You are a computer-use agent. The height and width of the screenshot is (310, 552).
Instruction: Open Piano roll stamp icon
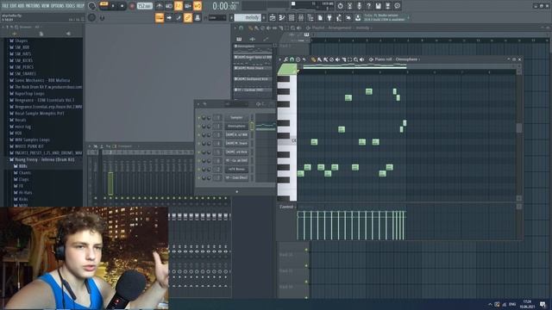coord(298,59)
